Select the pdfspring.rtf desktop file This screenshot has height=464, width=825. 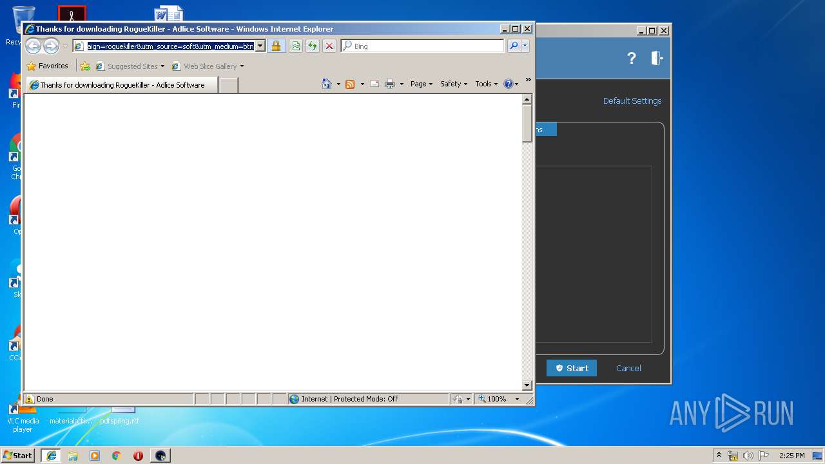click(121, 416)
